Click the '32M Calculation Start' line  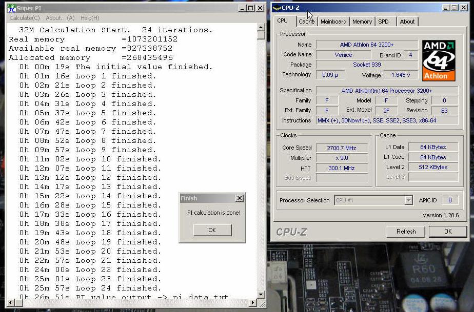(116, 30)
